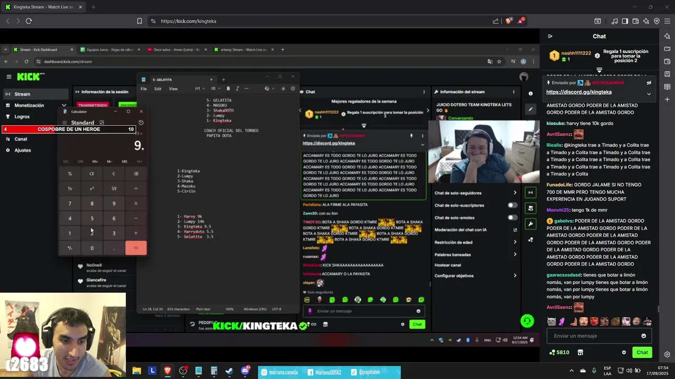Click the green support headset icon

tap(527, 321)
